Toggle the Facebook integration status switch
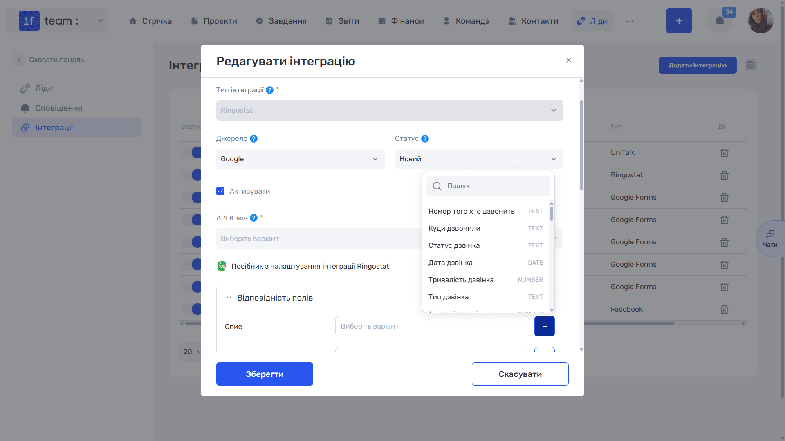This screenshot has width=785, height=441. pyautogui.click(x=191, y=309)
